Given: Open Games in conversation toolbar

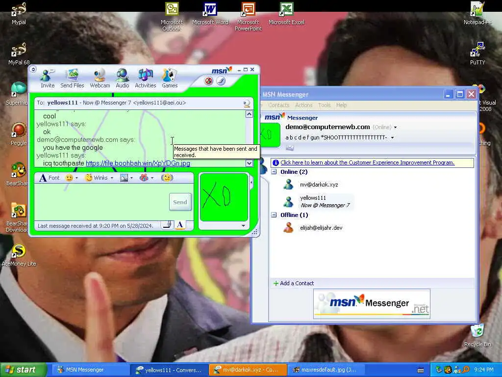Looking at the screenshot, I should point(169,78).
